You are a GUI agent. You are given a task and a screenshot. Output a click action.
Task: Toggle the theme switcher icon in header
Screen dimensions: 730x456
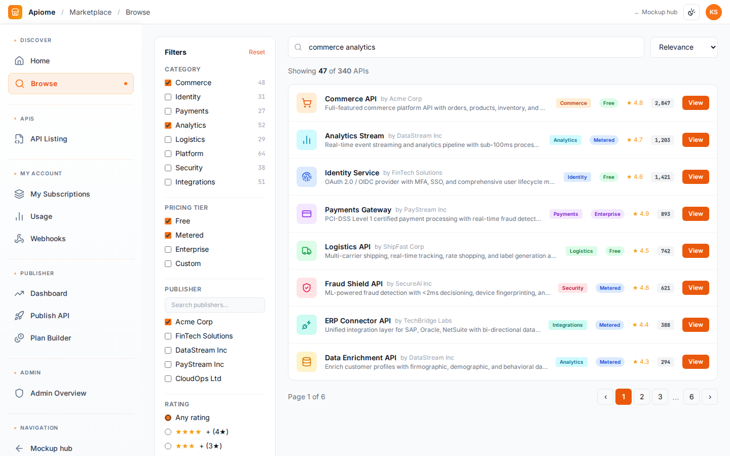(691, 12)
